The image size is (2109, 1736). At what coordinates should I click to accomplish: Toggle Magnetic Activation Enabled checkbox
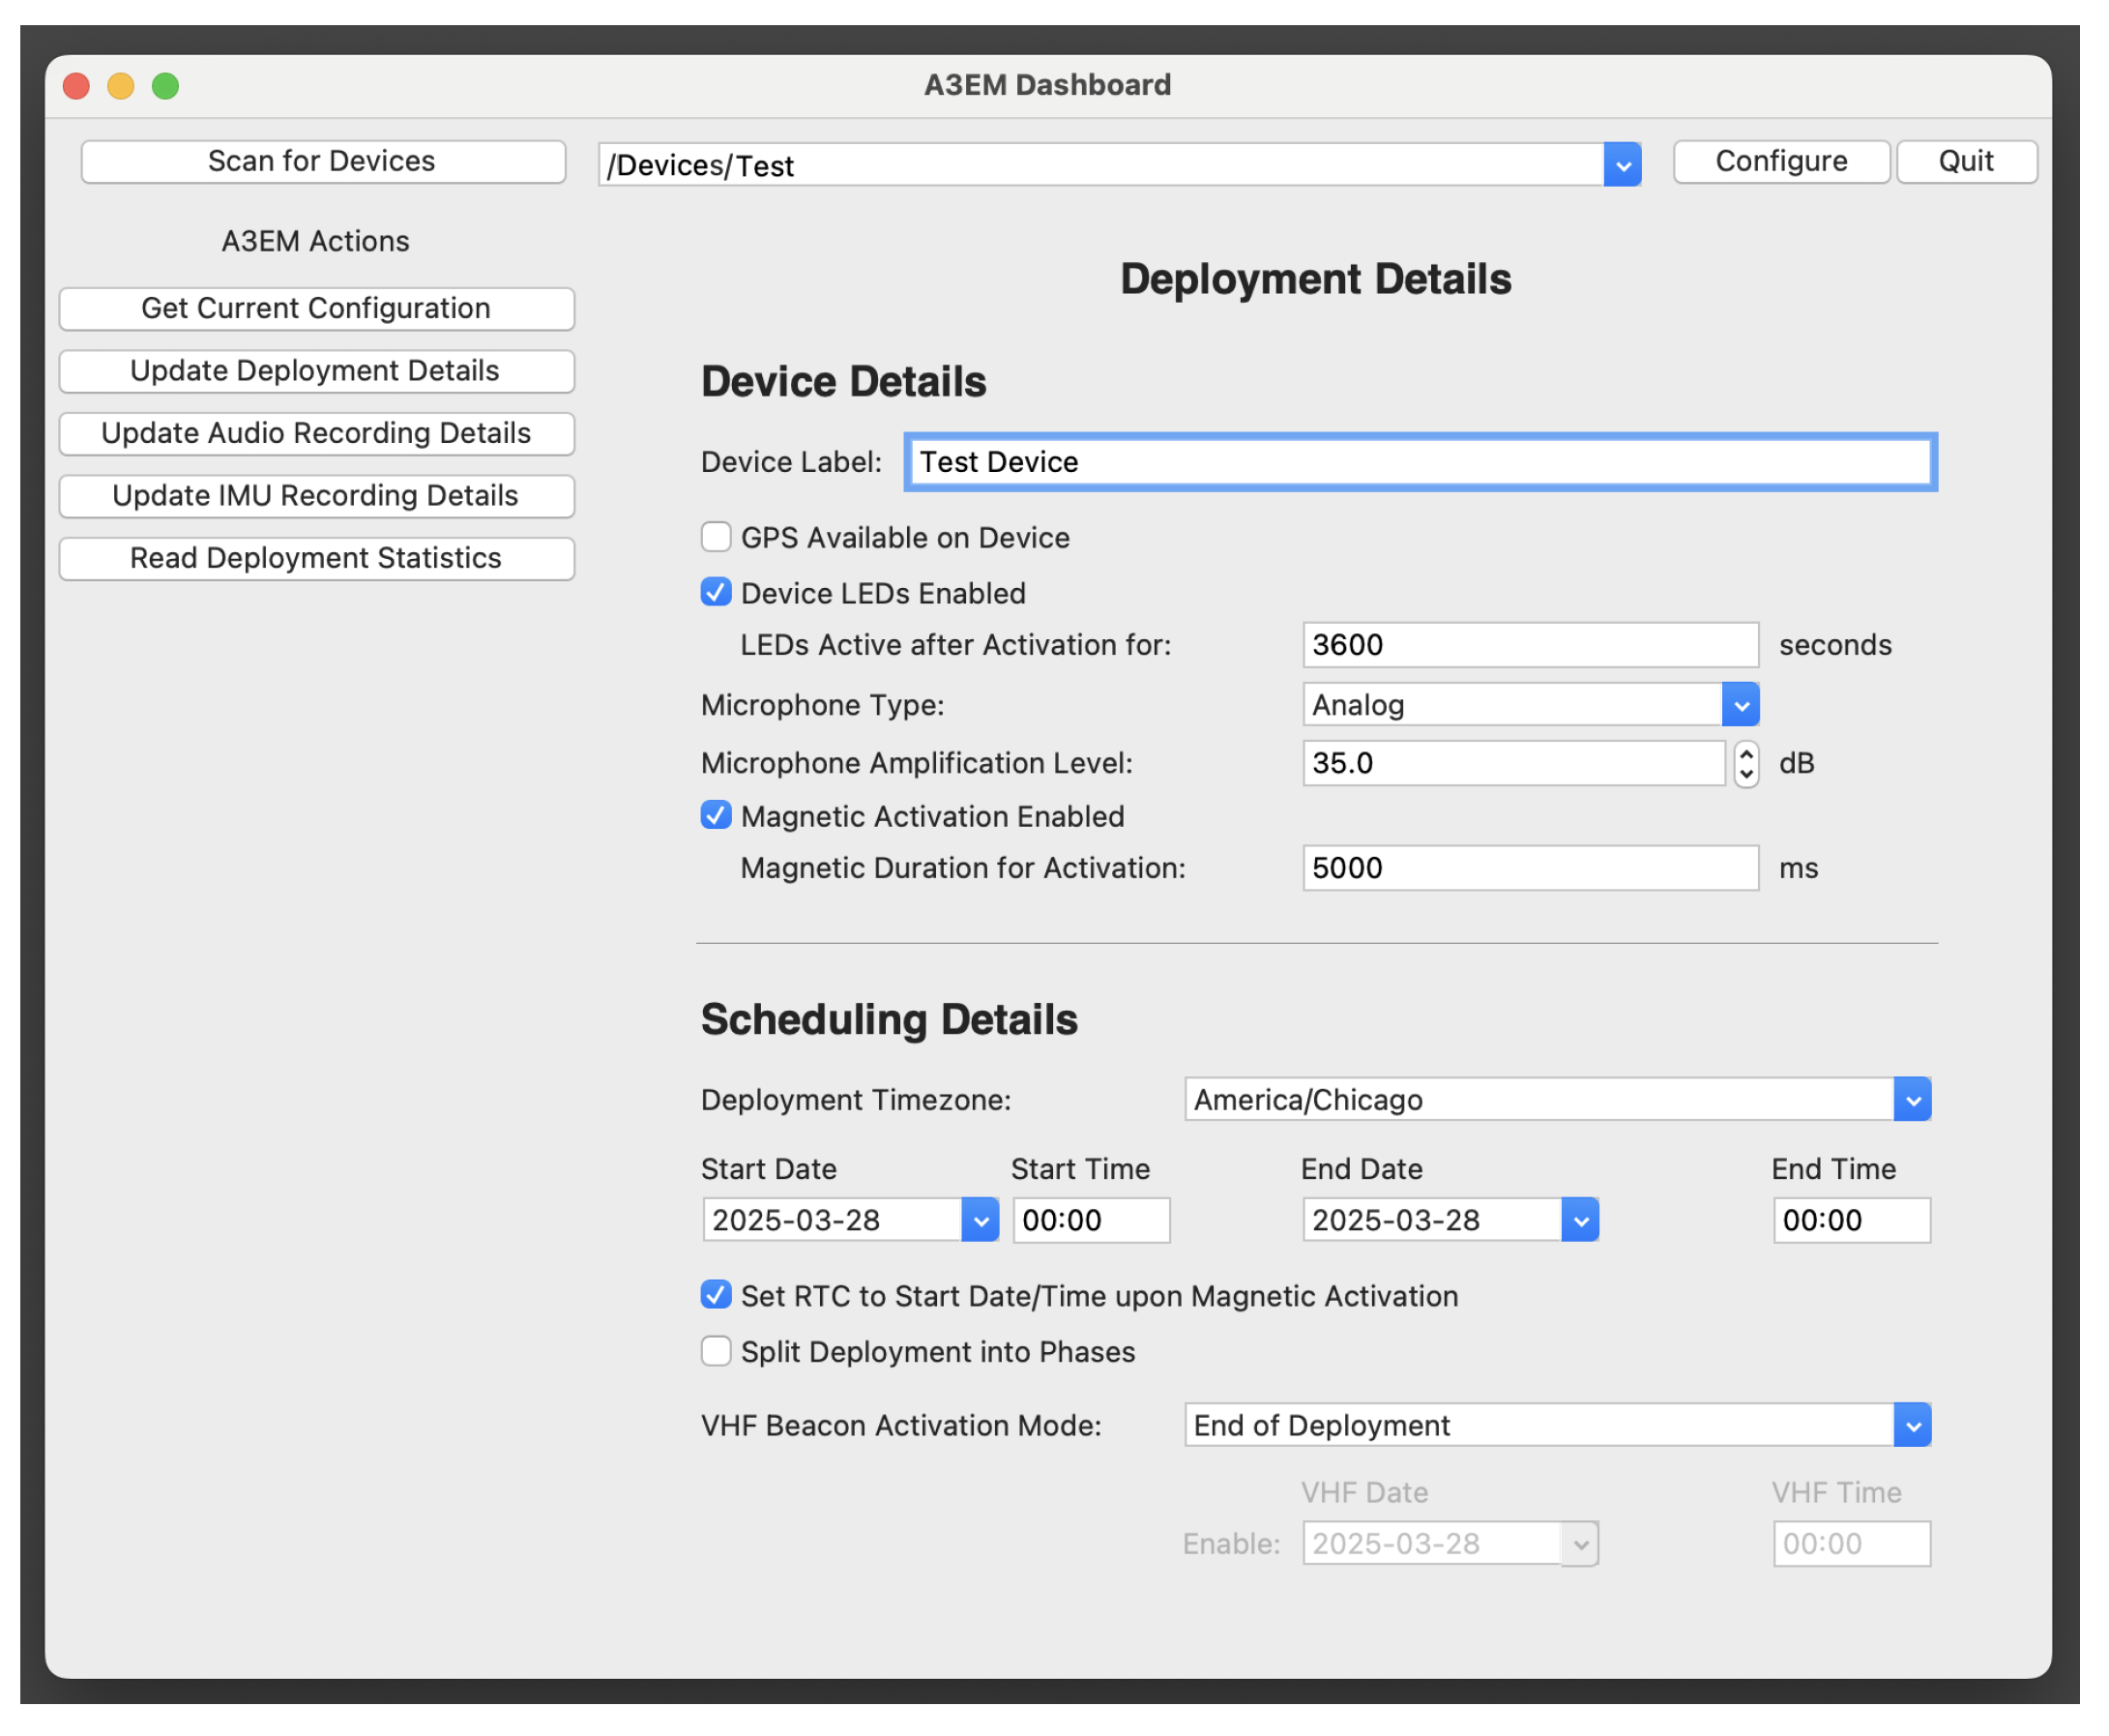tap(717, 818)
